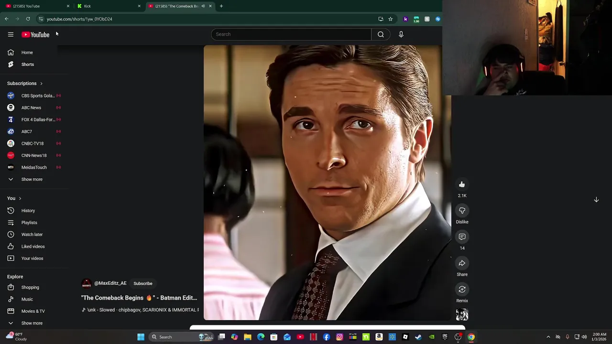Open MeidasTouch channel
This screenshot has width=612, height=344.
click(x=34, y=167)
